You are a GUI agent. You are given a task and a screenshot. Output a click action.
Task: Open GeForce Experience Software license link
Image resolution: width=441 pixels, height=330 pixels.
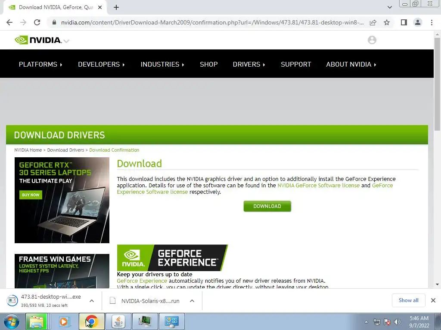152,192
